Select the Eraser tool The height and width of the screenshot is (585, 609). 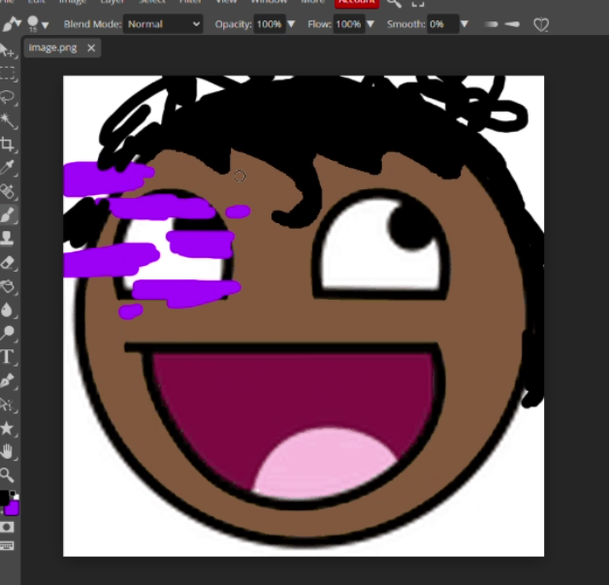[7, 263]
